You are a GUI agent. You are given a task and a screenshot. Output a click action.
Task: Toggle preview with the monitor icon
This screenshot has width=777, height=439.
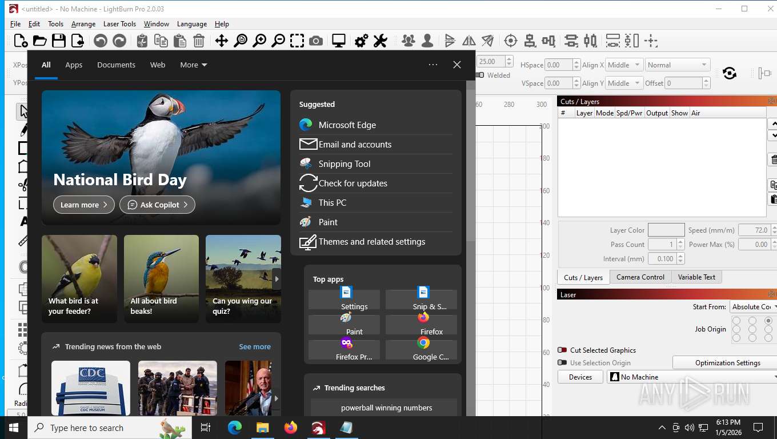339,41
